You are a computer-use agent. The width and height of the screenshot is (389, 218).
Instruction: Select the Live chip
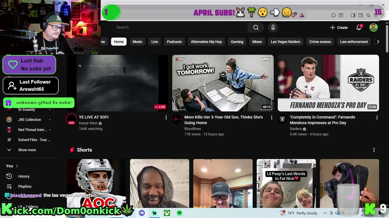pos(155,42)
